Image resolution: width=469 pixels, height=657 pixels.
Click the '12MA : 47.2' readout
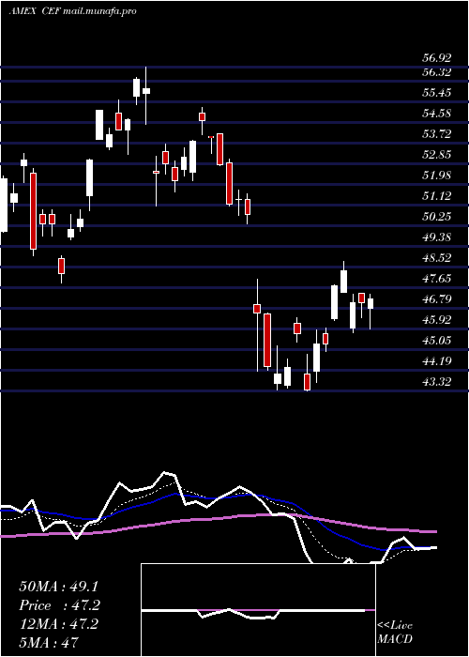(59, 624)
